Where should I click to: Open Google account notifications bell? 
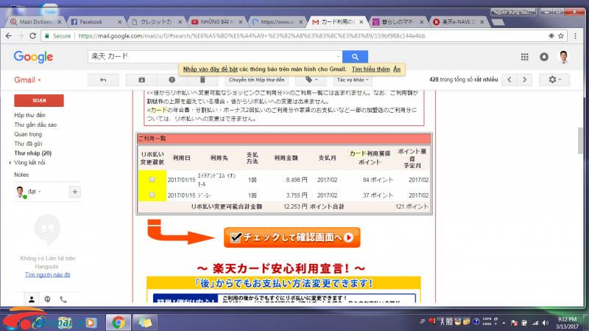coord(544,57)
